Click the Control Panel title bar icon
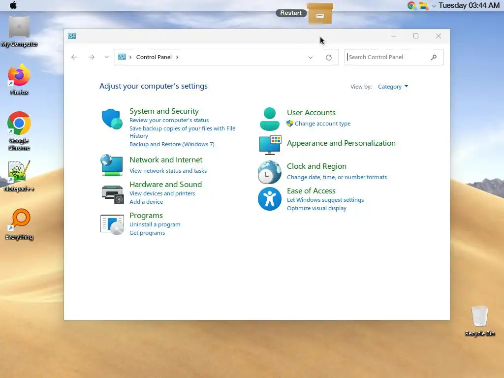The image size is (504, 378). [72, 36]
